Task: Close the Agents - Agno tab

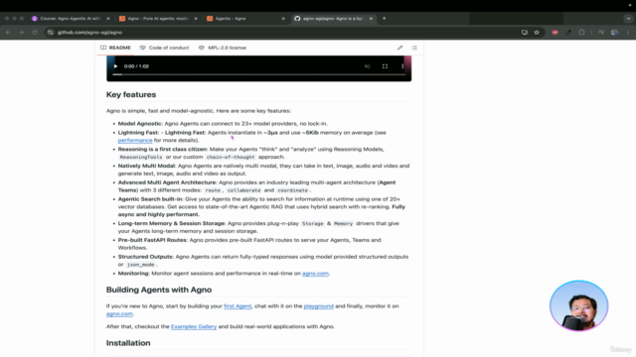Action: [x=283, y=19]
